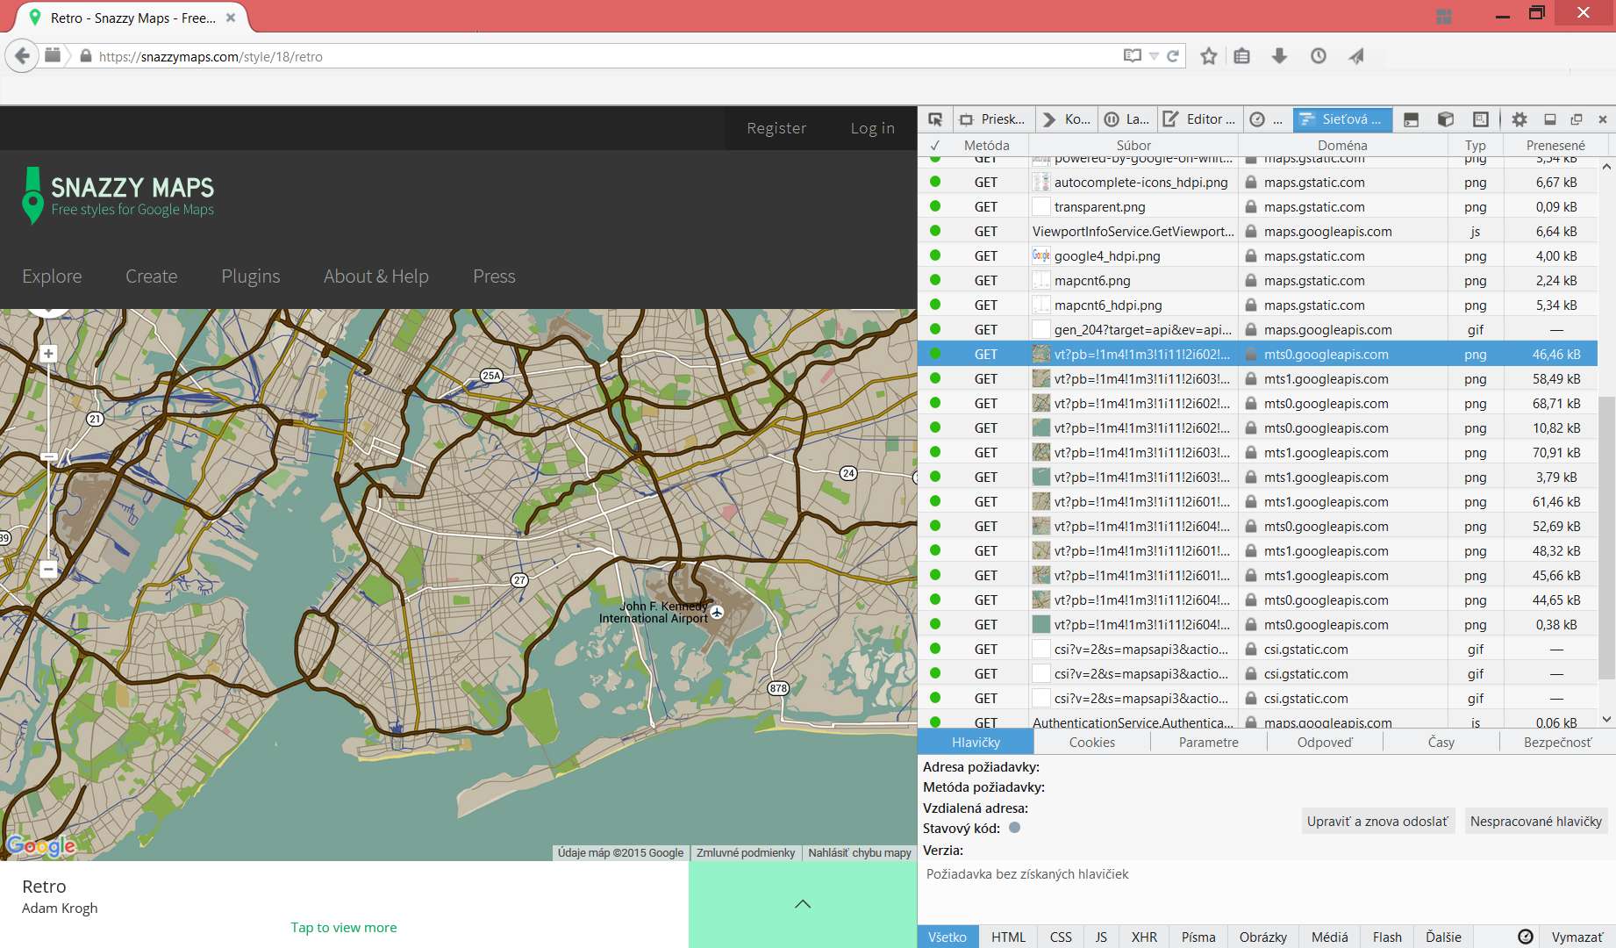
Task: Open the performance tab with clock icon
Action: coord(1267,119)
